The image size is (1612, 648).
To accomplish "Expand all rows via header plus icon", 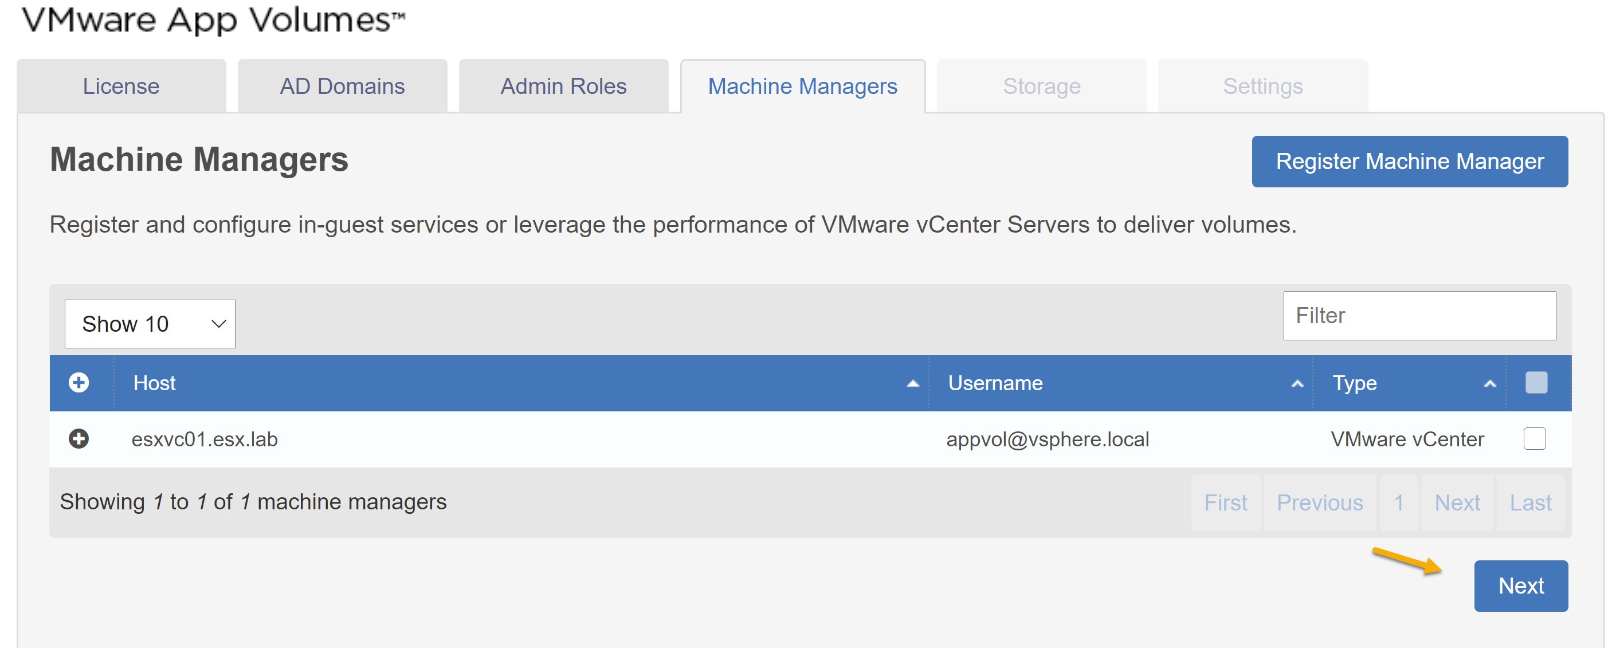I will (x=79, y=382).
